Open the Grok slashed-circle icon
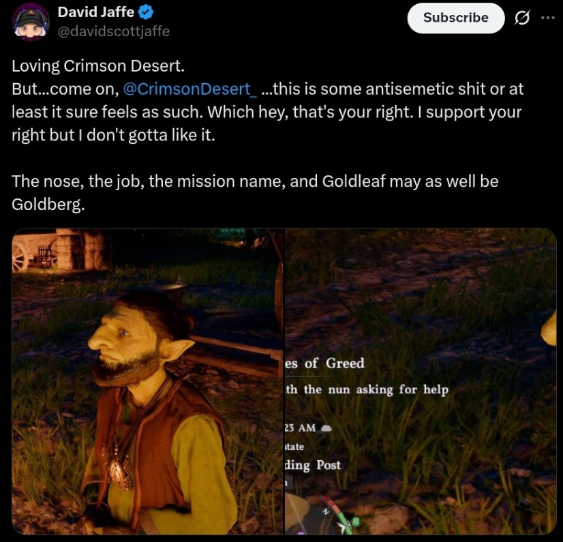The width and height of the screenshot is (563, 542). point(521,18)
